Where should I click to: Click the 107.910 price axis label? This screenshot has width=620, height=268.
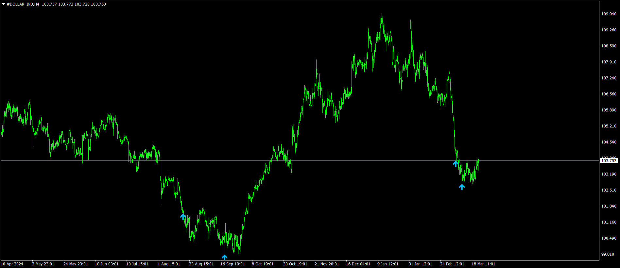(609, 62)
